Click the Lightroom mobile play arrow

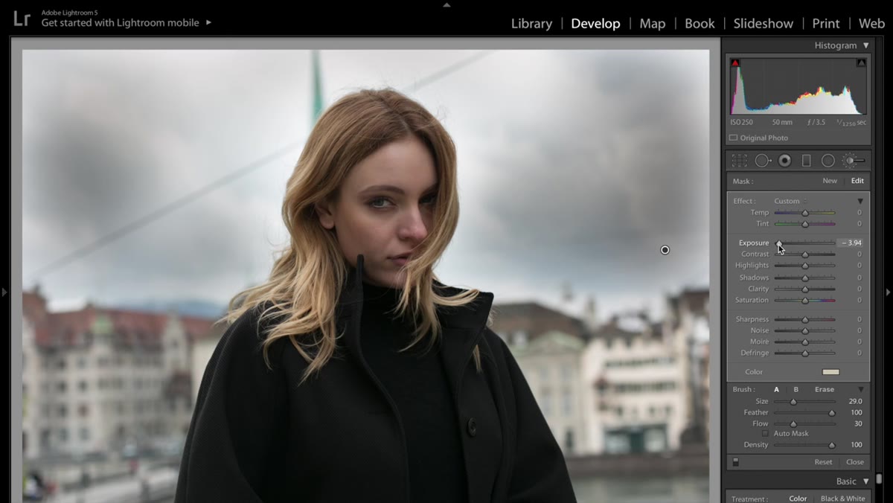(208, 22)
